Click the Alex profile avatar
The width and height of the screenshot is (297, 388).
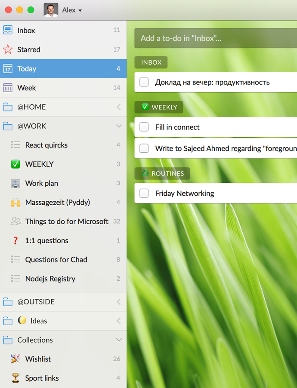(51, 10)
